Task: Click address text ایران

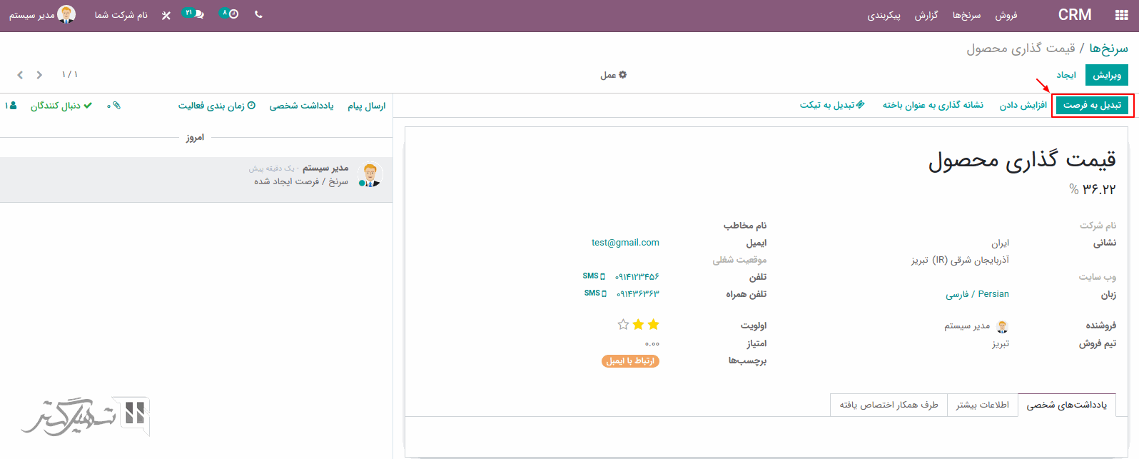Action: [x=1000, y=243]
